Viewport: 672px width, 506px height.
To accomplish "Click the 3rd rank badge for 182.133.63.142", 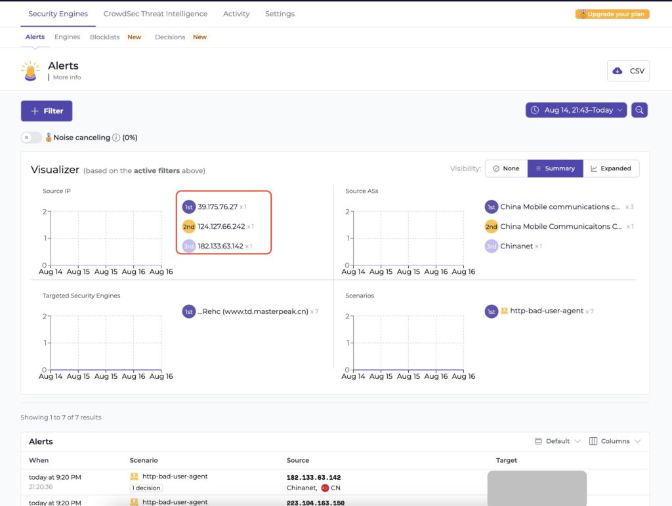I will (x=188, y=246).
